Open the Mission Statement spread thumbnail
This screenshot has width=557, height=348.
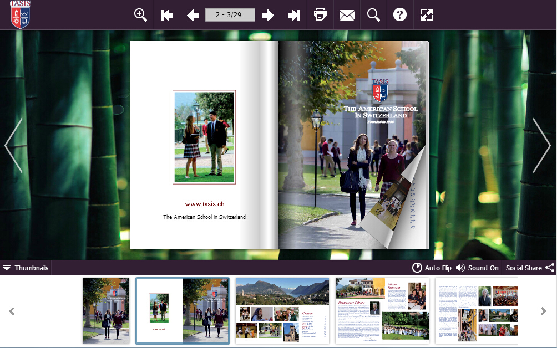click(382, 311)
